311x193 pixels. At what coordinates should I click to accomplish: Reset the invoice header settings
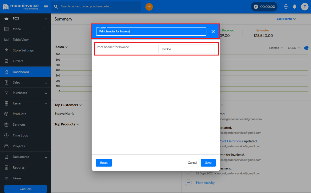[x=104, y=162]
